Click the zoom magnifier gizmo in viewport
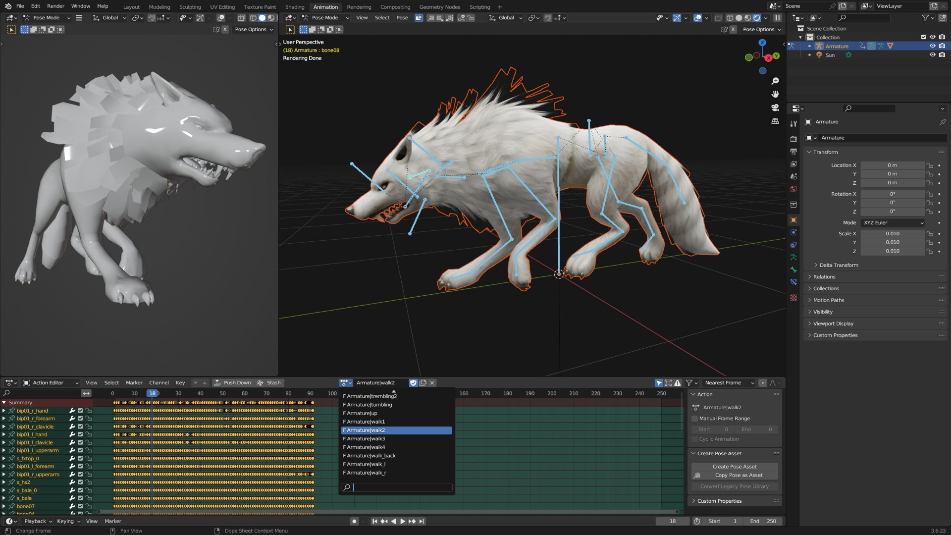951x535 pixels. click(x=775, y=81)
